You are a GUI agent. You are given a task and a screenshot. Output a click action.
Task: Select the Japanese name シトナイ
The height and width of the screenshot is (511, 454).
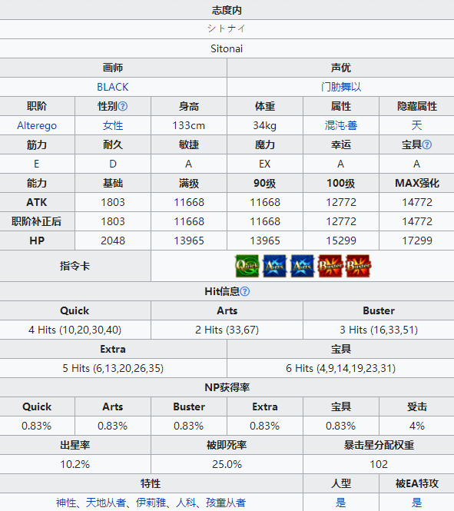point(227,28)
